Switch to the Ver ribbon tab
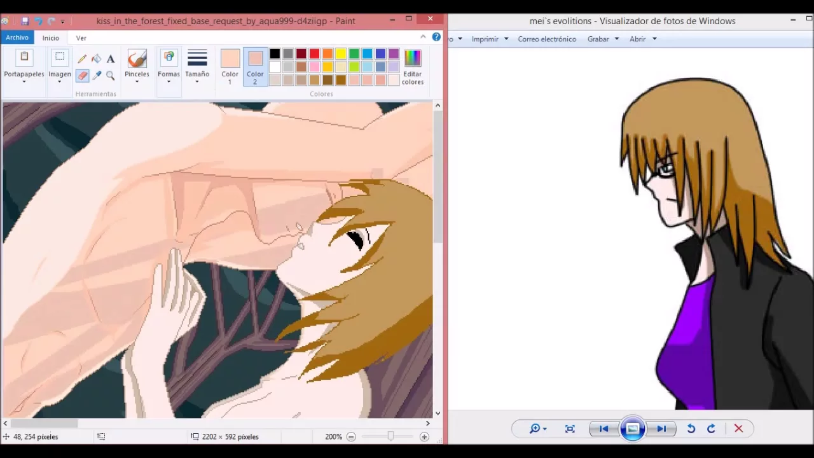Image resolution: width=814 pixels, height=458 pixels. (x=81, y=38)
